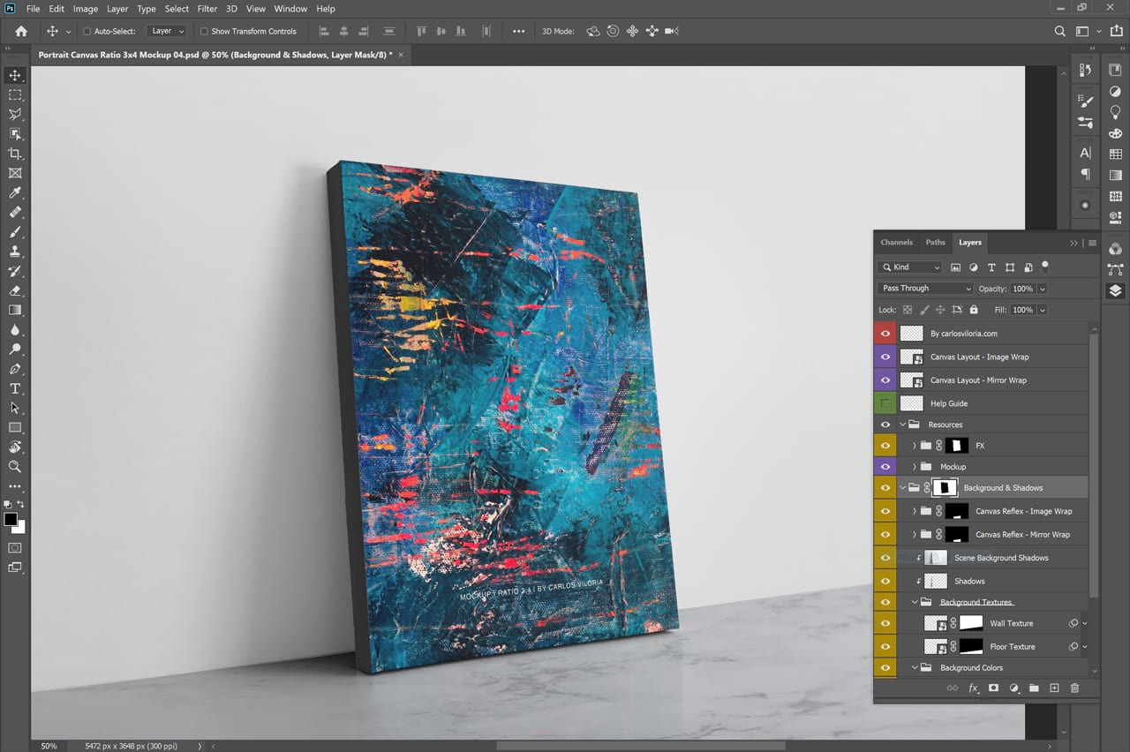Viewport: 1130px width, 752px height.
Task: Select the Dodge tool
Action: click(x=15, y=350)
